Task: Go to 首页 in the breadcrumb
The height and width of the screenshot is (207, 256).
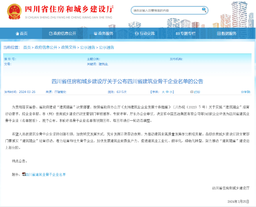Action: coord(27,48)
